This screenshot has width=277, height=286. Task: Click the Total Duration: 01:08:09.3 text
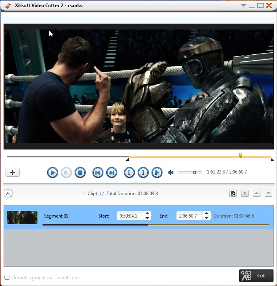pos(132,193)
